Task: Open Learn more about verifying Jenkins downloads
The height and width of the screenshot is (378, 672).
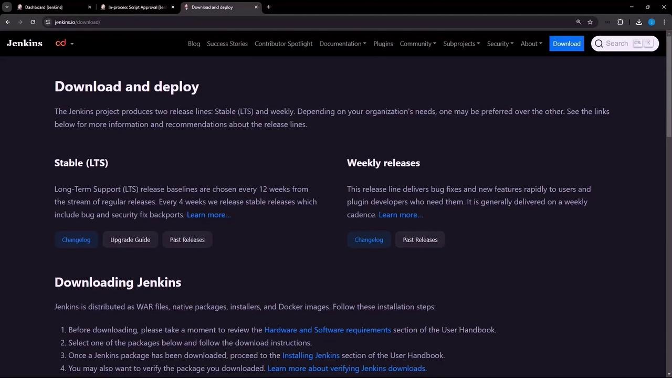Action: (x=347, y=369)
